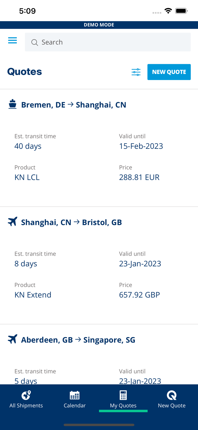Select the My Quotes tab
Viewport: 198px width, 430px height.
click(x=123, y=399)
